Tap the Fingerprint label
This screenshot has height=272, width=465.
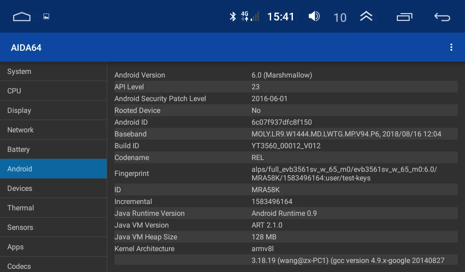pos(132,174)
